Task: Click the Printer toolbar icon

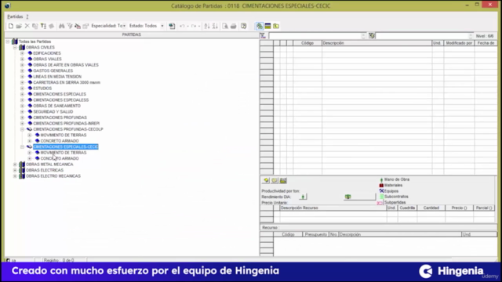Action: pos(234,26)
